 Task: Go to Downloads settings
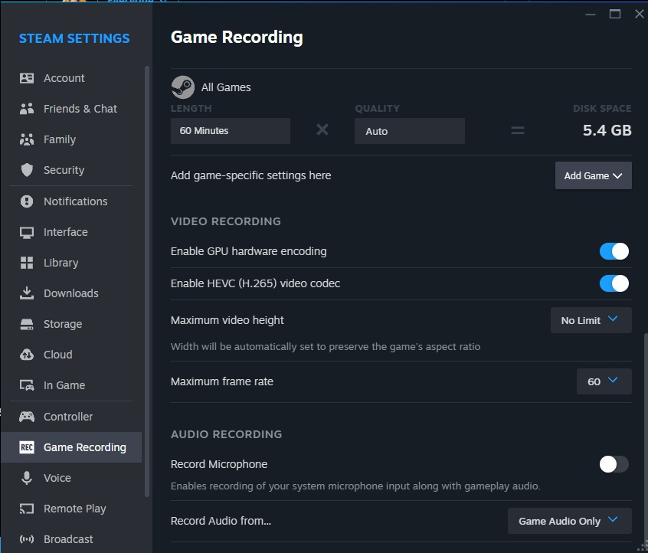[x=71, y=293]
